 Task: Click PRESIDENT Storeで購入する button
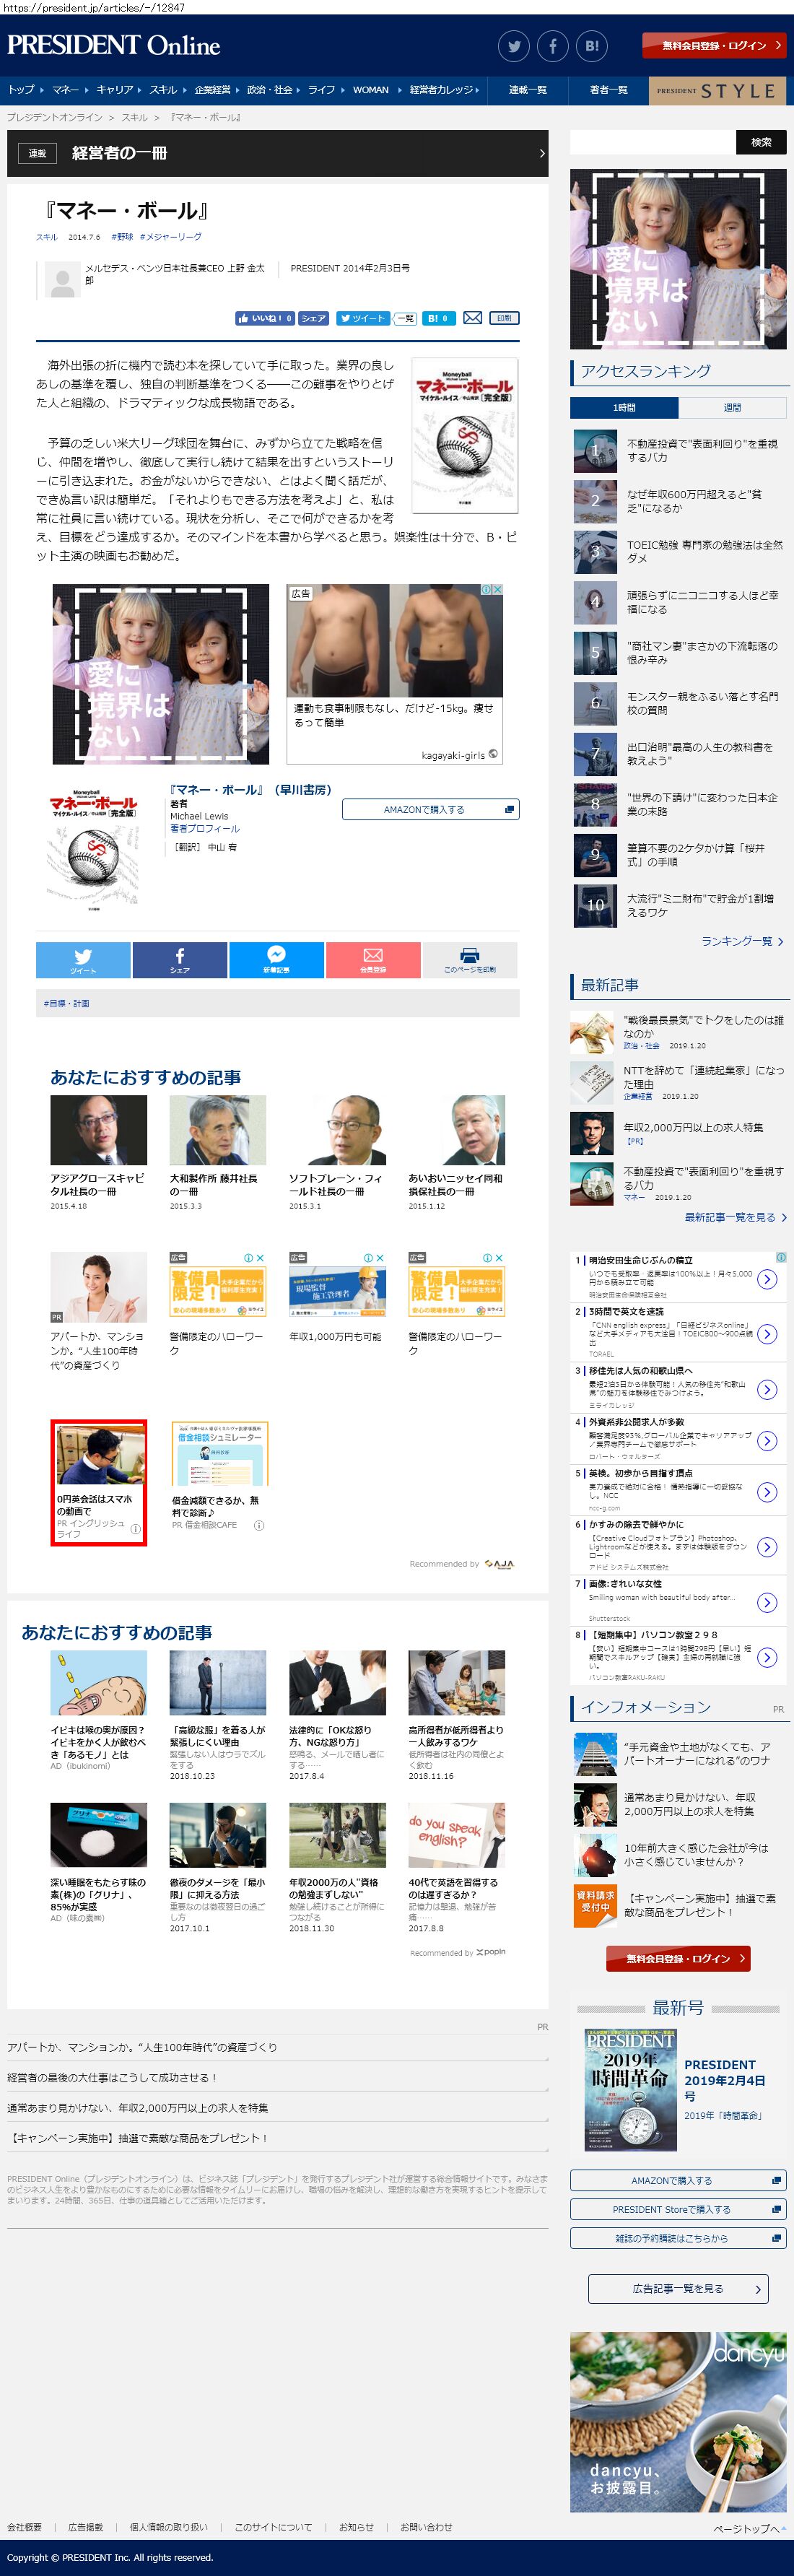(678, 2209)
